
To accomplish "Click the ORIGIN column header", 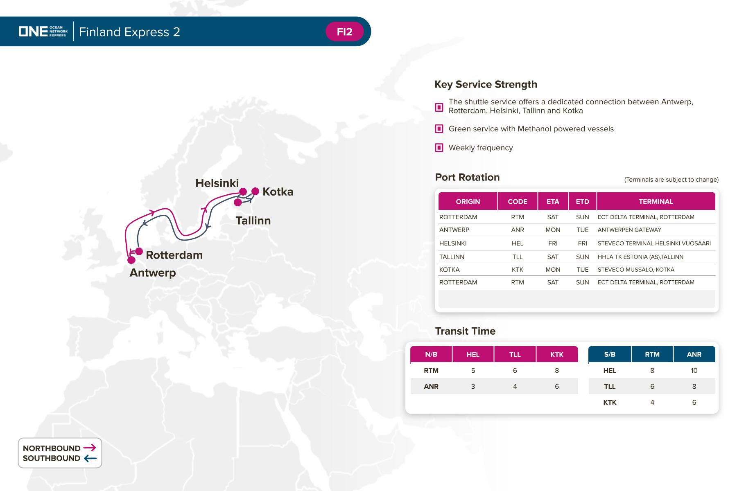I will click(x=468, y=201).
